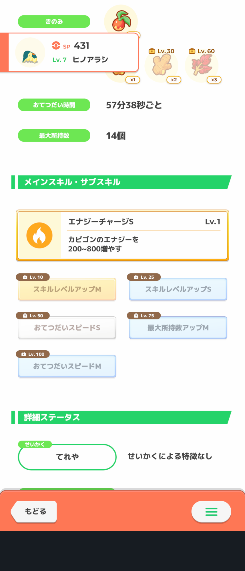Tap the lock icon on Lv. 30 ingredient
This screenshot has height=571, width=245.
point(152,51)
